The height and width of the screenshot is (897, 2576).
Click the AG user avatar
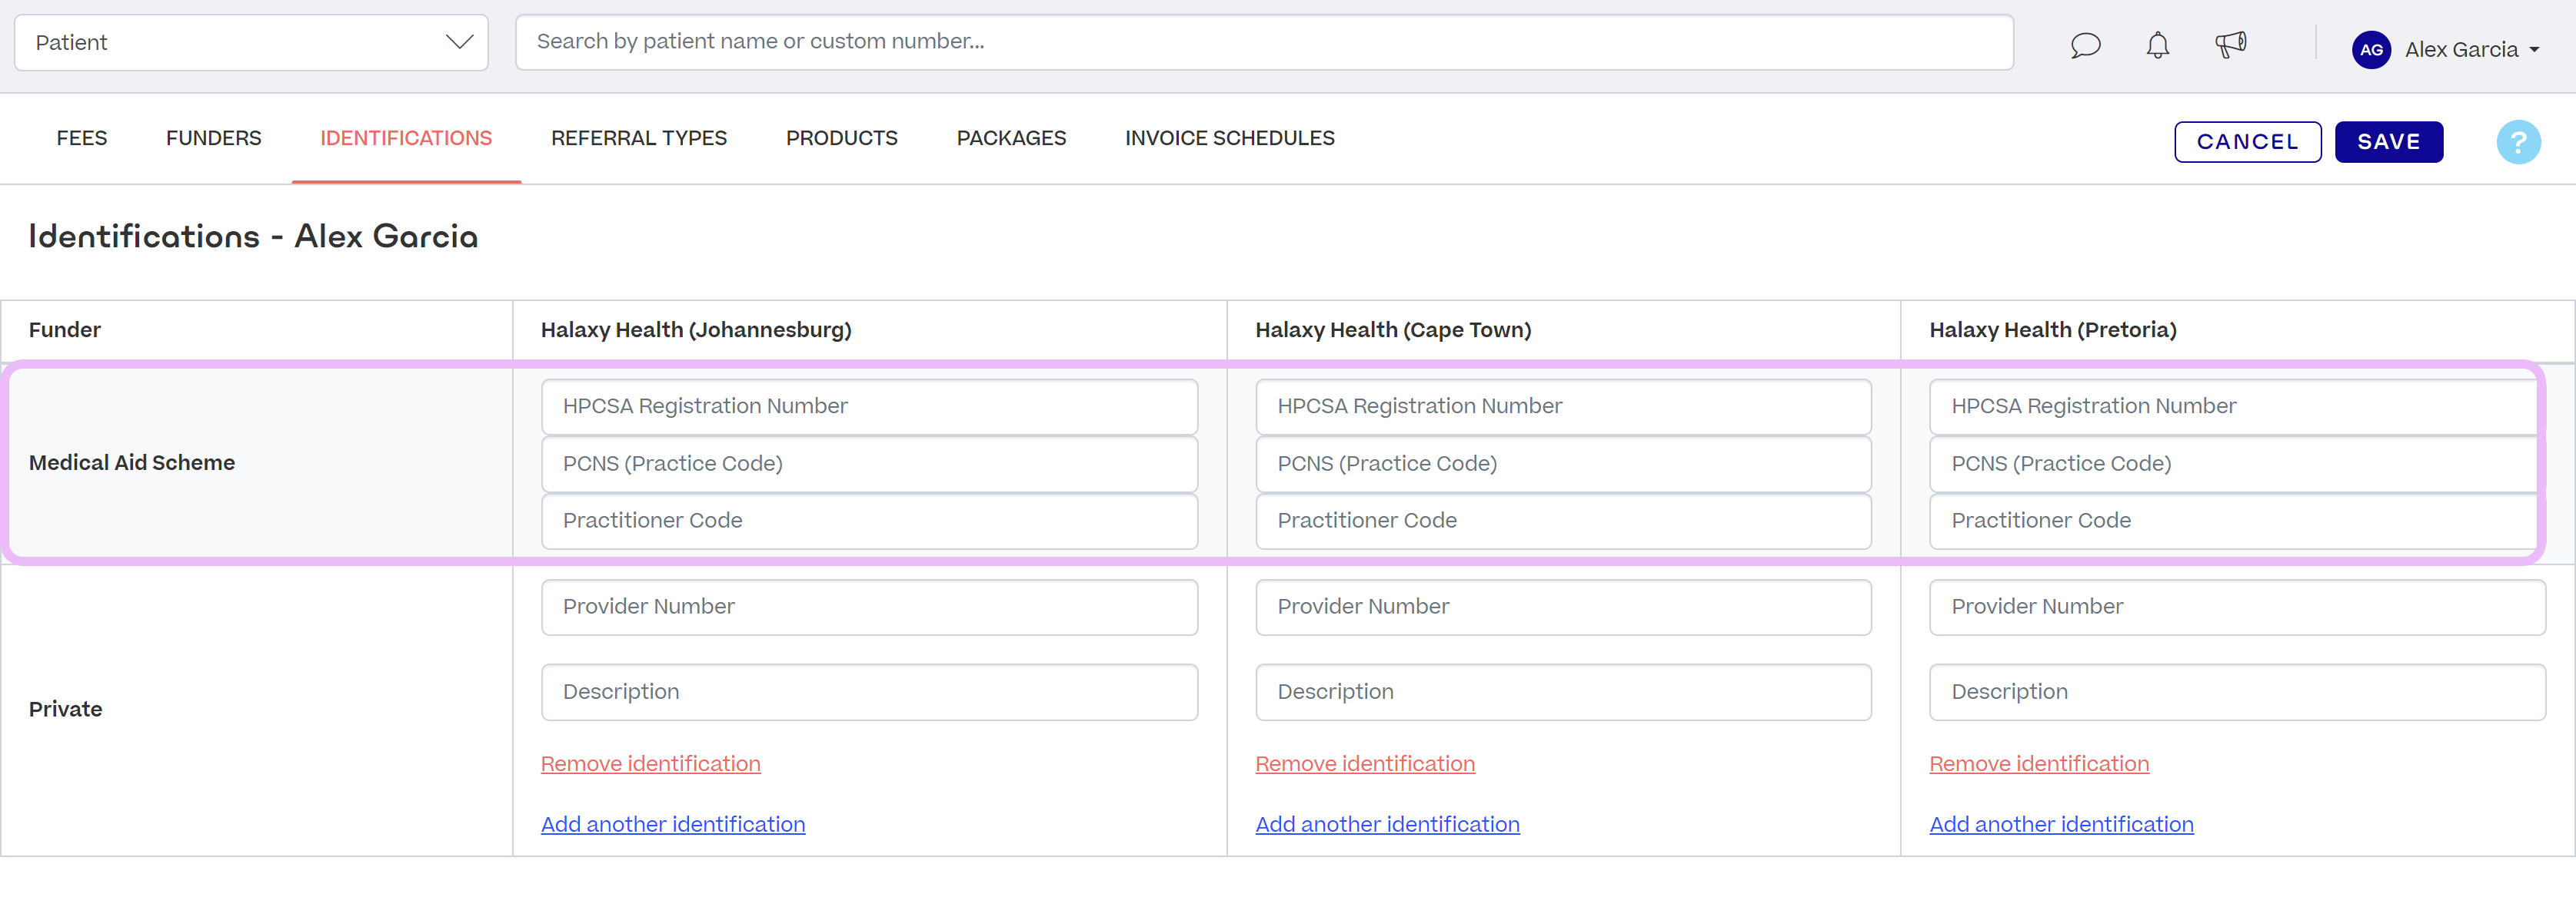pyautogui.click(x=2371, y=49)
